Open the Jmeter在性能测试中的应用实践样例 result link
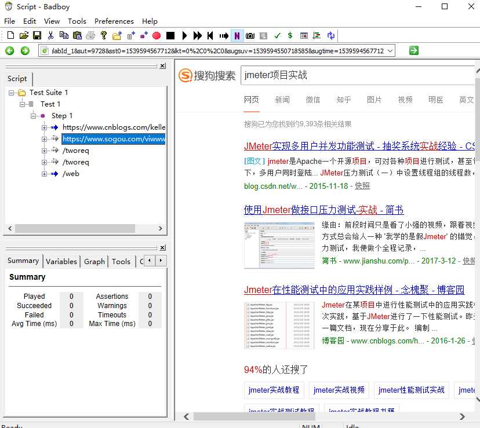 click(354, 290)
